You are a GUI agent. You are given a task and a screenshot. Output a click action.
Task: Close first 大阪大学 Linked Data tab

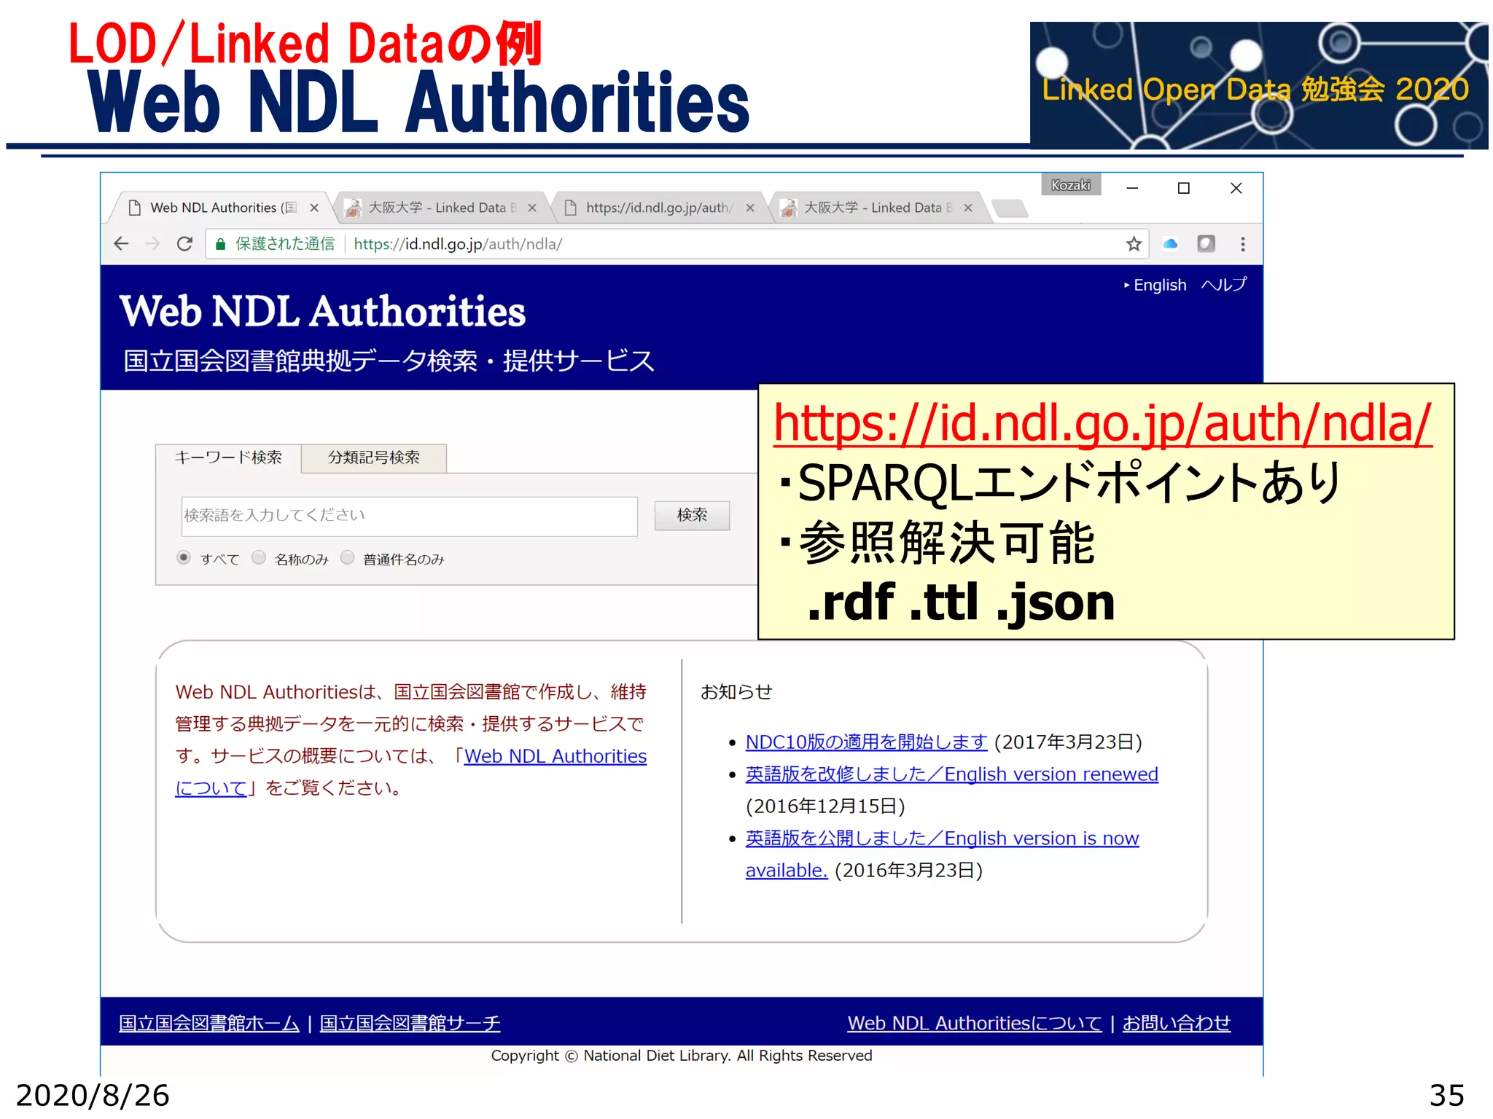pos(532,208)
